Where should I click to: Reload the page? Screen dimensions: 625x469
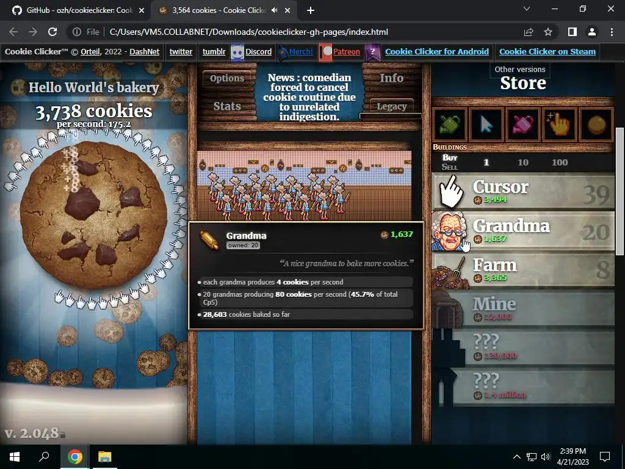(x=52, y=32)
